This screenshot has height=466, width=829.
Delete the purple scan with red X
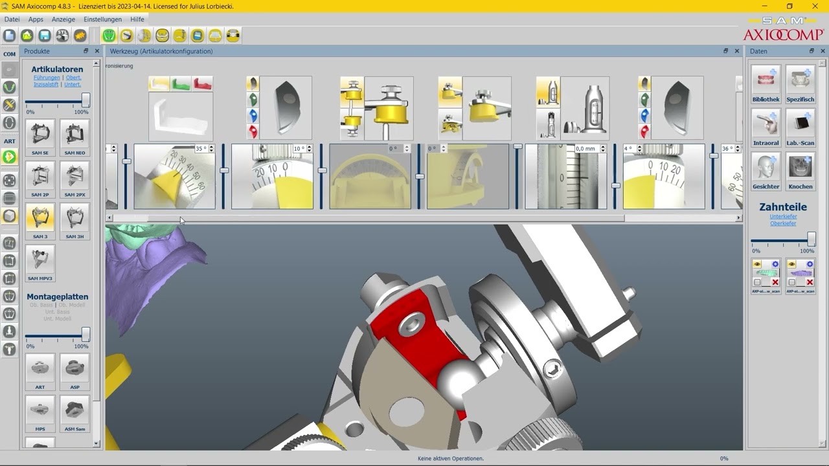point(810,282)
